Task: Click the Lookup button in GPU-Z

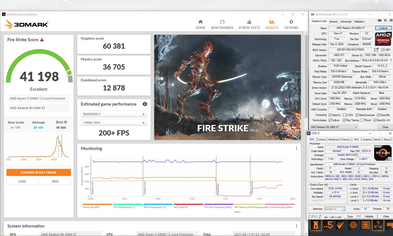Action: click(x=383, y=28)
